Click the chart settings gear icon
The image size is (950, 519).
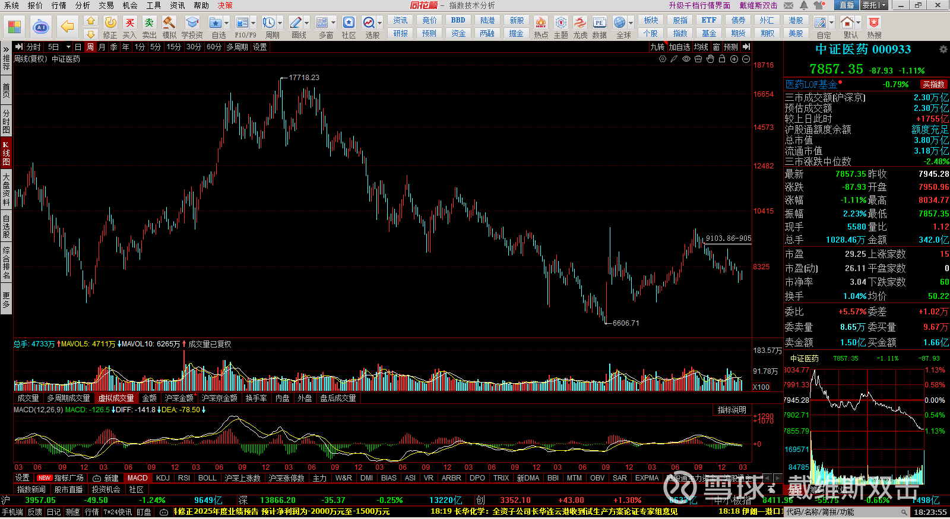pos(663,59)
